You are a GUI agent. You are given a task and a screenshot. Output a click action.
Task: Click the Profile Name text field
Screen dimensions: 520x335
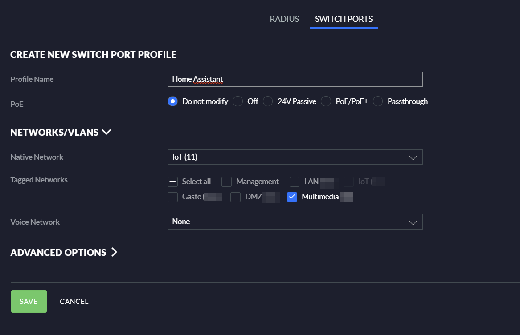pos(295,79)
